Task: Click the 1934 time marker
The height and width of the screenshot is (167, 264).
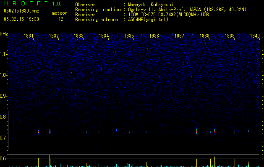Action: coord(104,36)
